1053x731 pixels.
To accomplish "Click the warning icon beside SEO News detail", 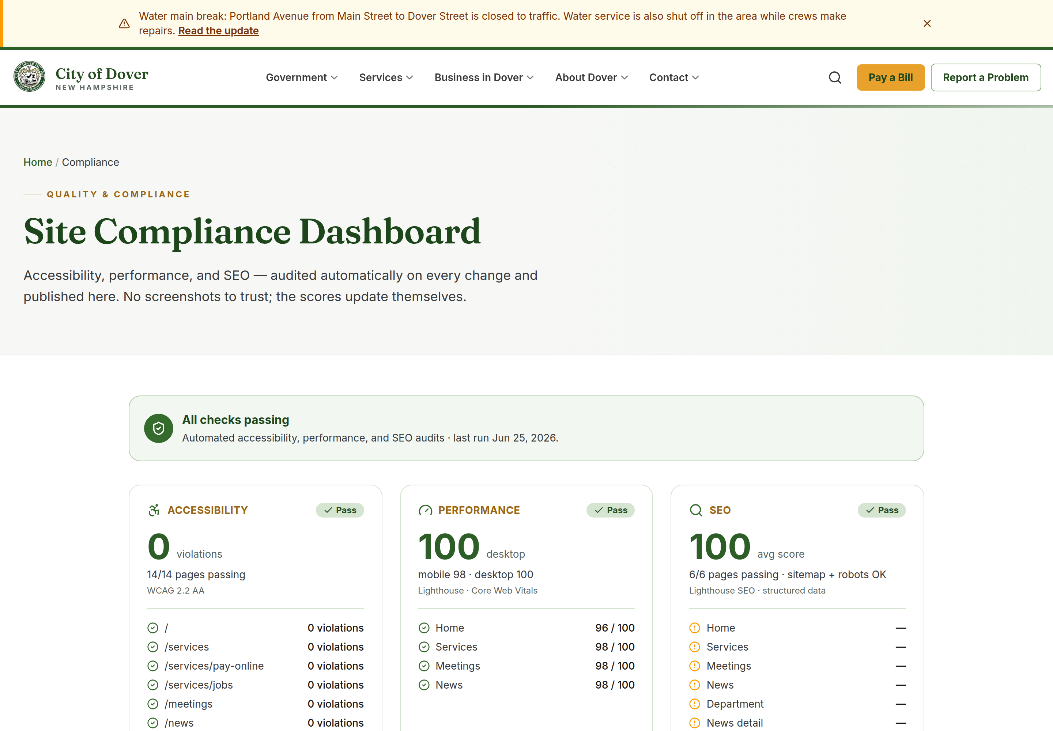I will 695,723.
